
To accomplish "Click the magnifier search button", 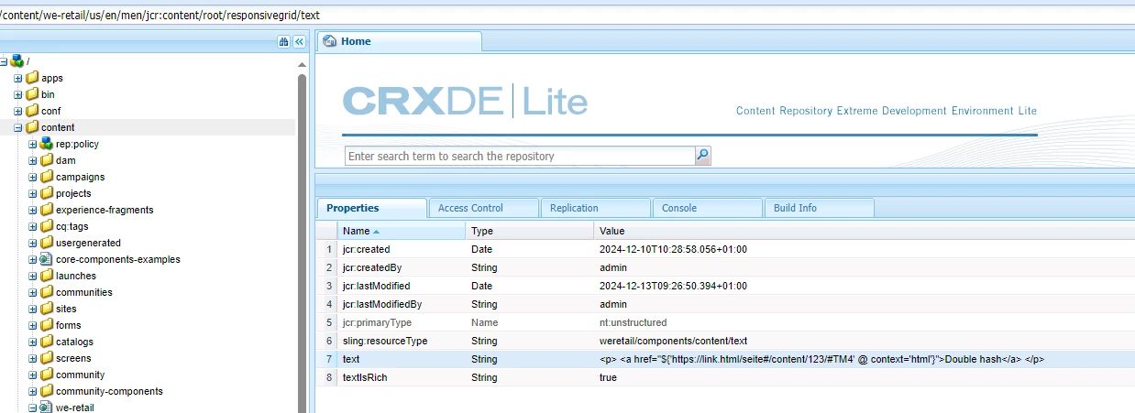I will coord(702,156).
